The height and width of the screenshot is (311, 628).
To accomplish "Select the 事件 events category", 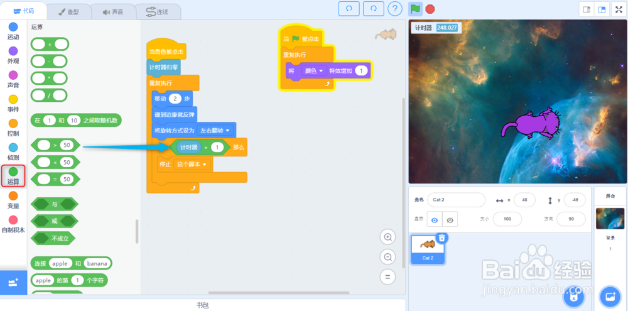I will click(13, 104).
